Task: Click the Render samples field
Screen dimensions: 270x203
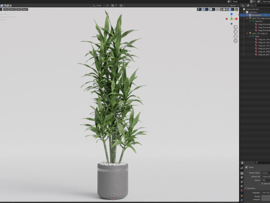Action: 265,196
